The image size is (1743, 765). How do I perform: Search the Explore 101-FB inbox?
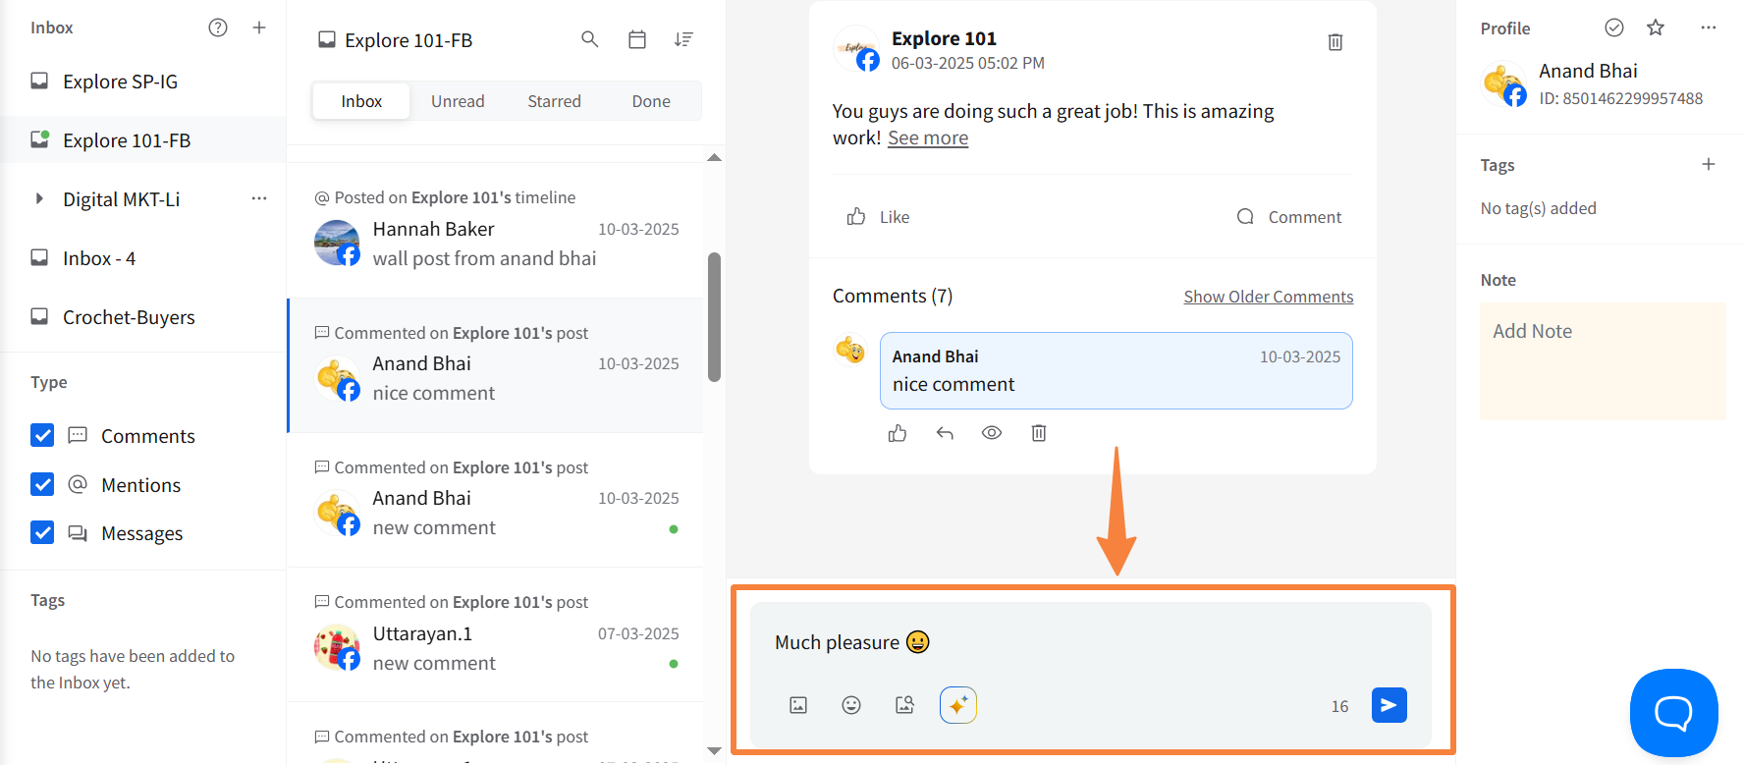point(589,39)
